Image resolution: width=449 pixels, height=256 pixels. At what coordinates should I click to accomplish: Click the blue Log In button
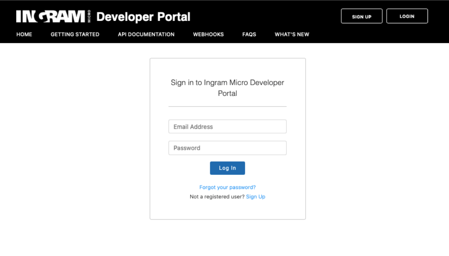click(x=227, y=168)
